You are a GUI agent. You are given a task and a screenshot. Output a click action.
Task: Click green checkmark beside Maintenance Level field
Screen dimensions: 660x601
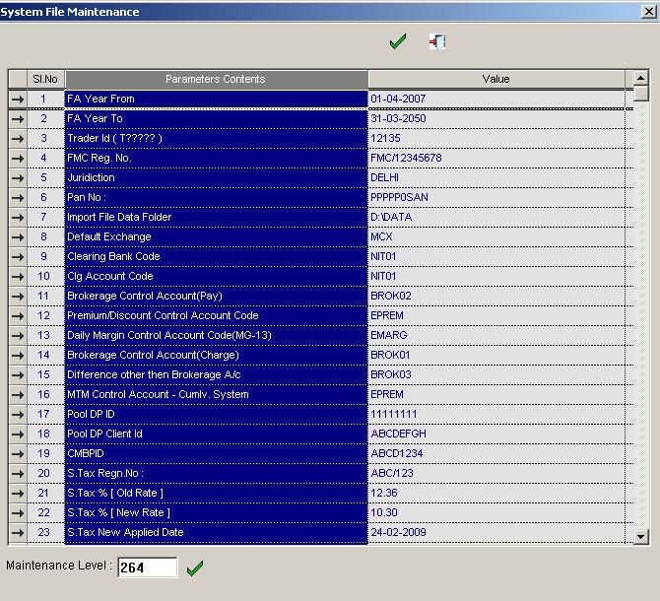(195, 568)
